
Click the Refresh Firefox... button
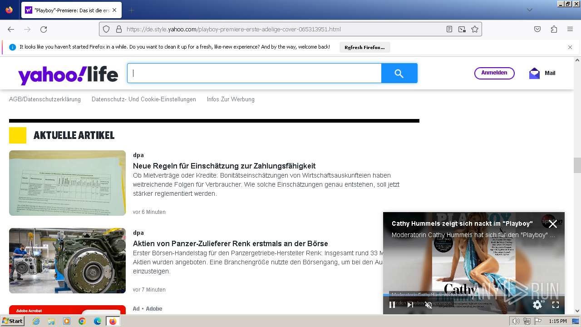[x=364, y=47]
